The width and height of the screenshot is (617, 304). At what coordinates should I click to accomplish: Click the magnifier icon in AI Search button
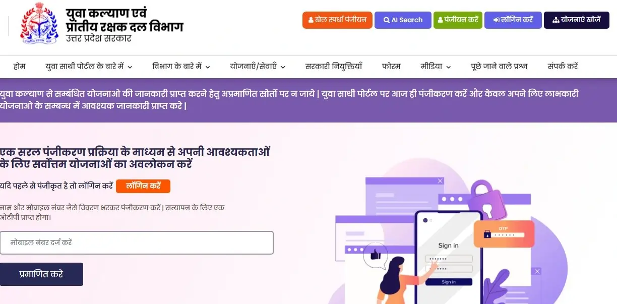pyautogui.click(x=387, y=20)
